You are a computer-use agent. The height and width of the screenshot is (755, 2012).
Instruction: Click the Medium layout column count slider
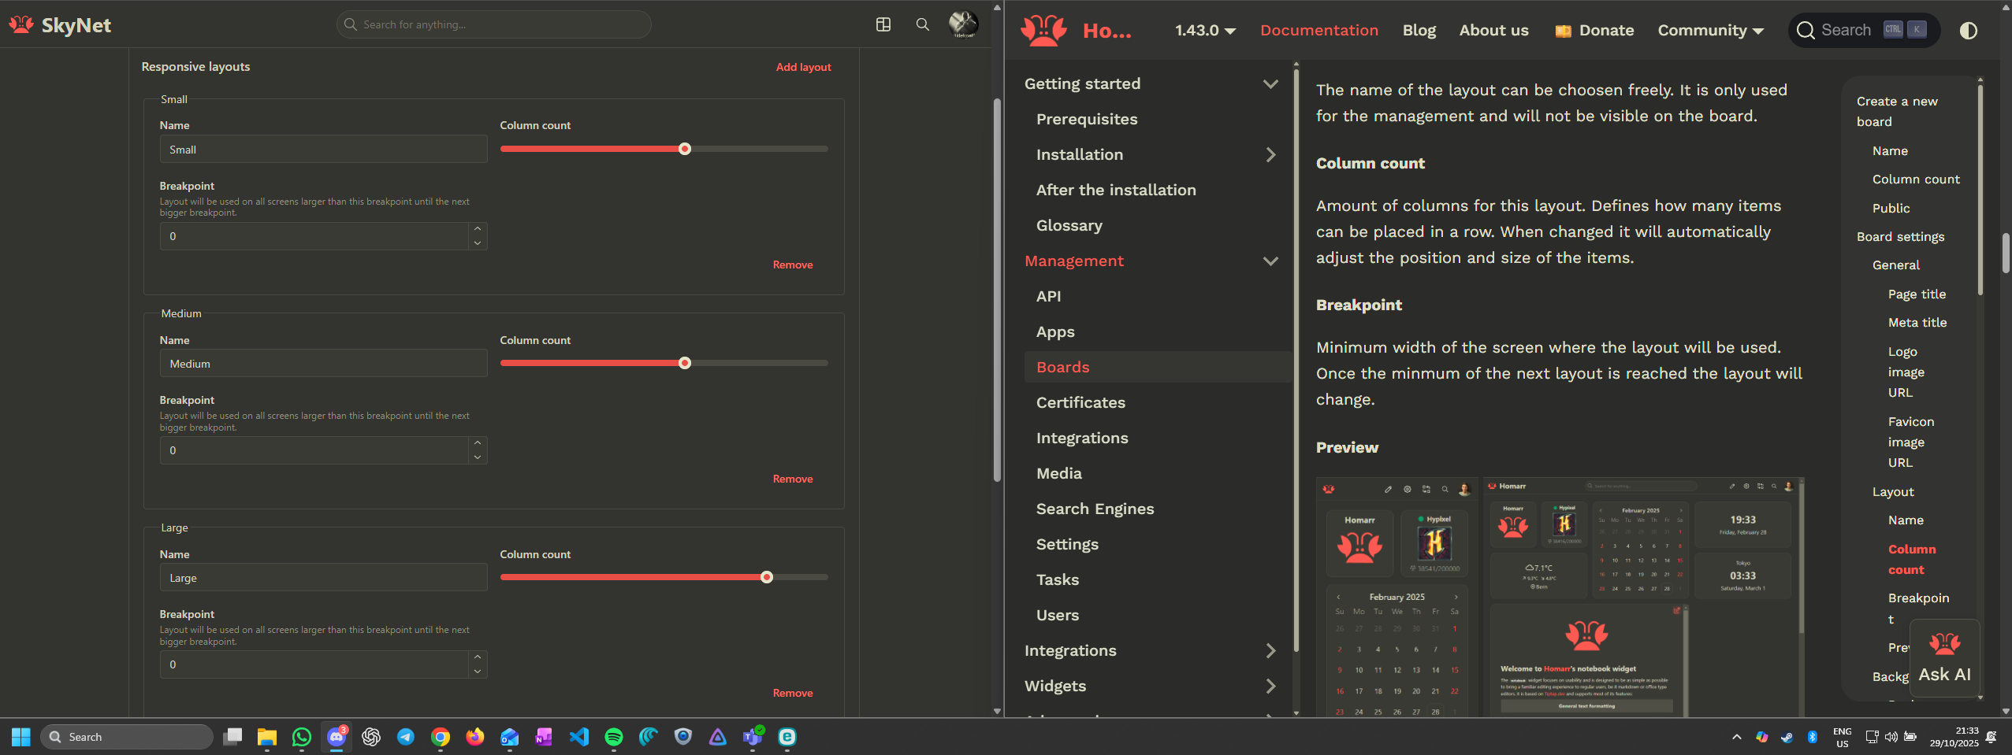664,363
